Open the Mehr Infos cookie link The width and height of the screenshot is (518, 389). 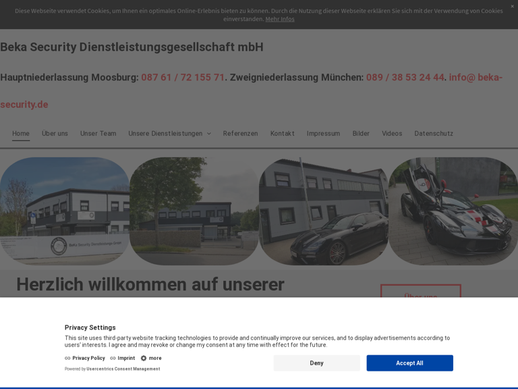point(279,19)
